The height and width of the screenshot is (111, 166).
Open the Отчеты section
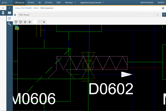(49, 2)
